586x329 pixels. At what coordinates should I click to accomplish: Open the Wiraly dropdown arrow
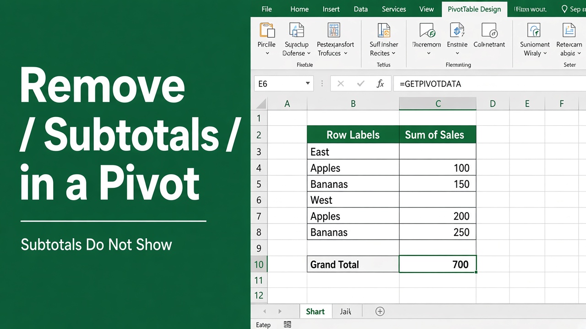click(545, 53)
